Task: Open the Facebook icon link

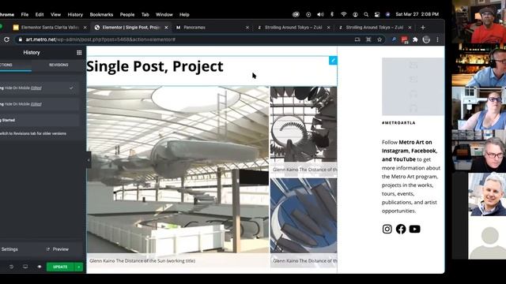Action: click(401, 229)
